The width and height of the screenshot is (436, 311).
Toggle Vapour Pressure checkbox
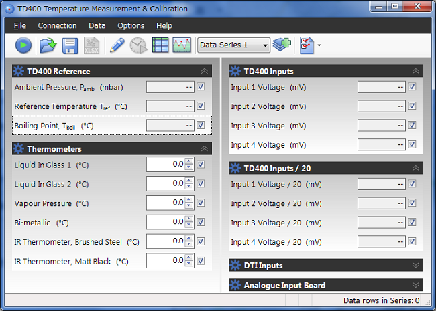[201, 203]
